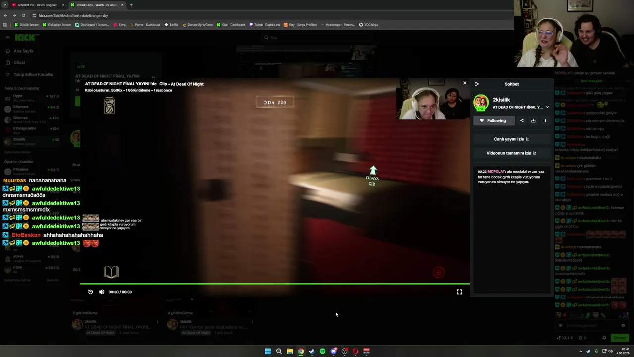Screen dimensions: 634x357
Task: Replay the clip
Action: [90, 292]
